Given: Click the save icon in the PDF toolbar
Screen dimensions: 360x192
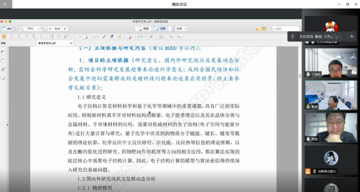Looking at the screenshot, I should (x=14, y=29).
